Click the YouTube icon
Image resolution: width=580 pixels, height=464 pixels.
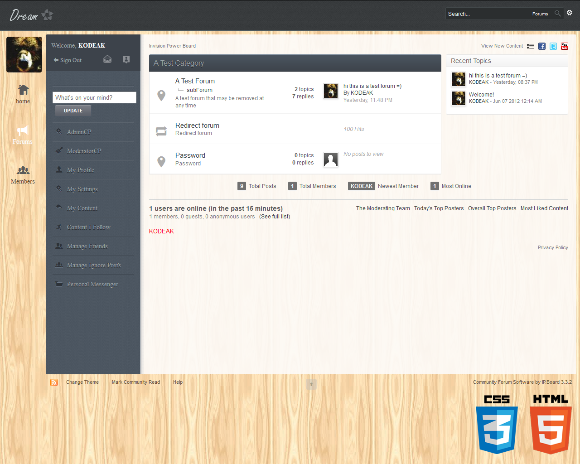pos(565,46)
